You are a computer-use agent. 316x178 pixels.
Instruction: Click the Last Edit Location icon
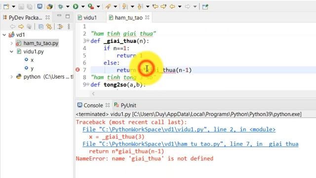pos(155,6)
